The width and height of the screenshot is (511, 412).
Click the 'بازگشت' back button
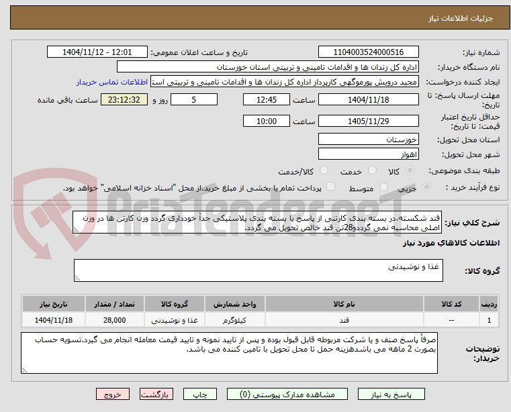coord(156,394)
